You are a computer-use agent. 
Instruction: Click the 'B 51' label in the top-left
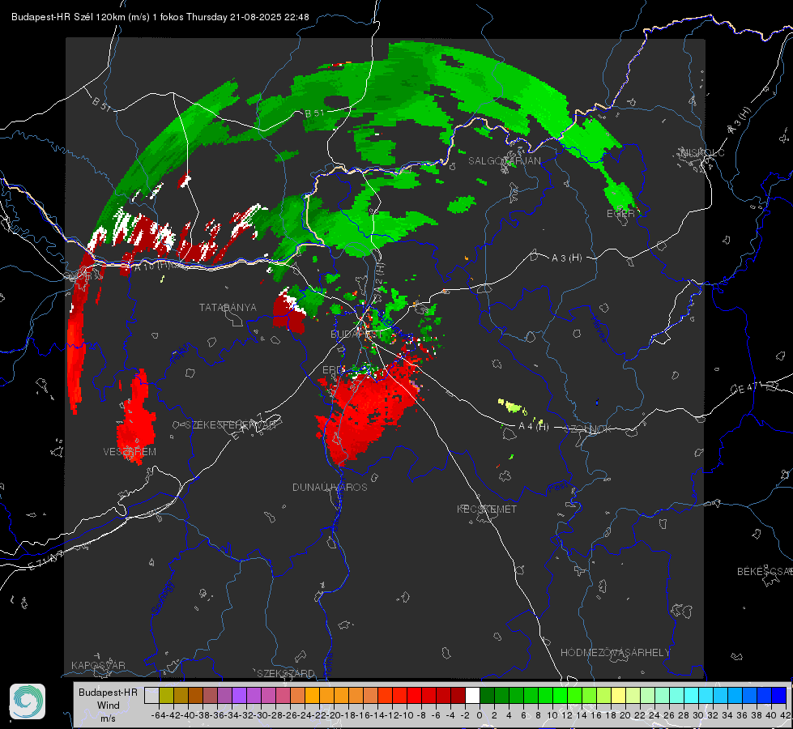point(101,103)
